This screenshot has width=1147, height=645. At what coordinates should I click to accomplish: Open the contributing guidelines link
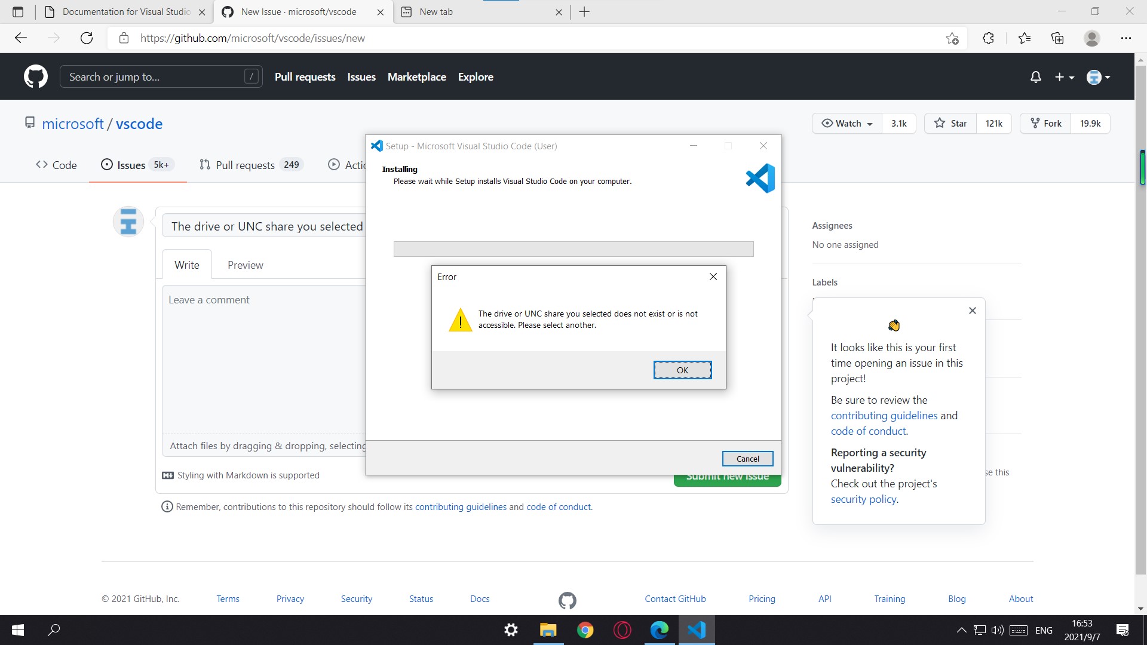click(x=884, y=415)
